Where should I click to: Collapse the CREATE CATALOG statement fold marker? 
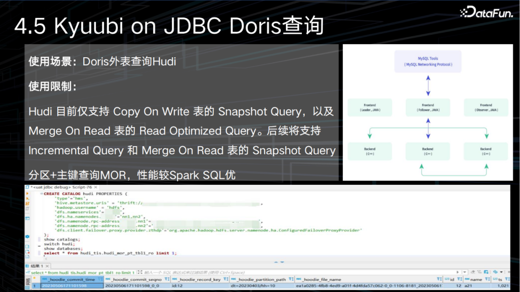click(41, 194)
